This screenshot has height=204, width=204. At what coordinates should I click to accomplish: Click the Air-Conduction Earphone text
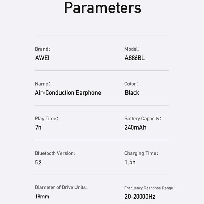click(68, 92)
